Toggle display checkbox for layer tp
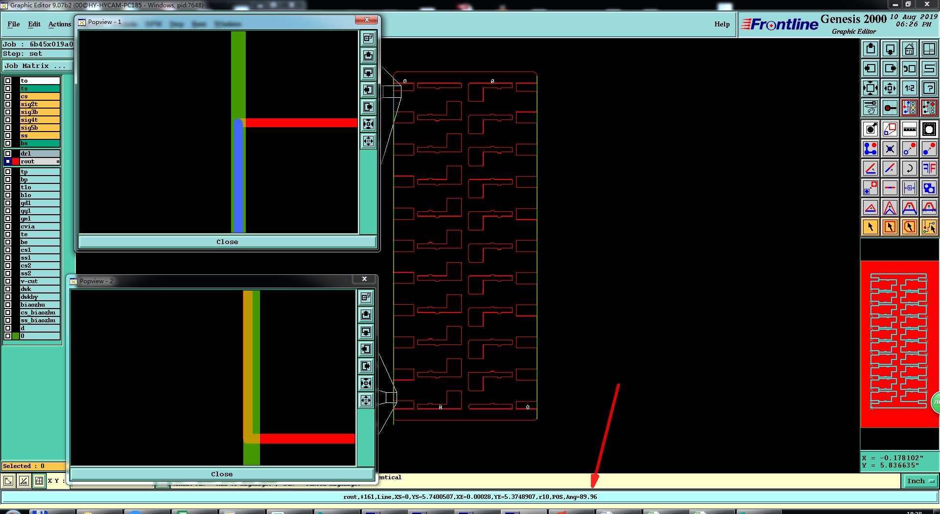Image resolution: width=940 pixels, height=514 pixels. (8, 172)
